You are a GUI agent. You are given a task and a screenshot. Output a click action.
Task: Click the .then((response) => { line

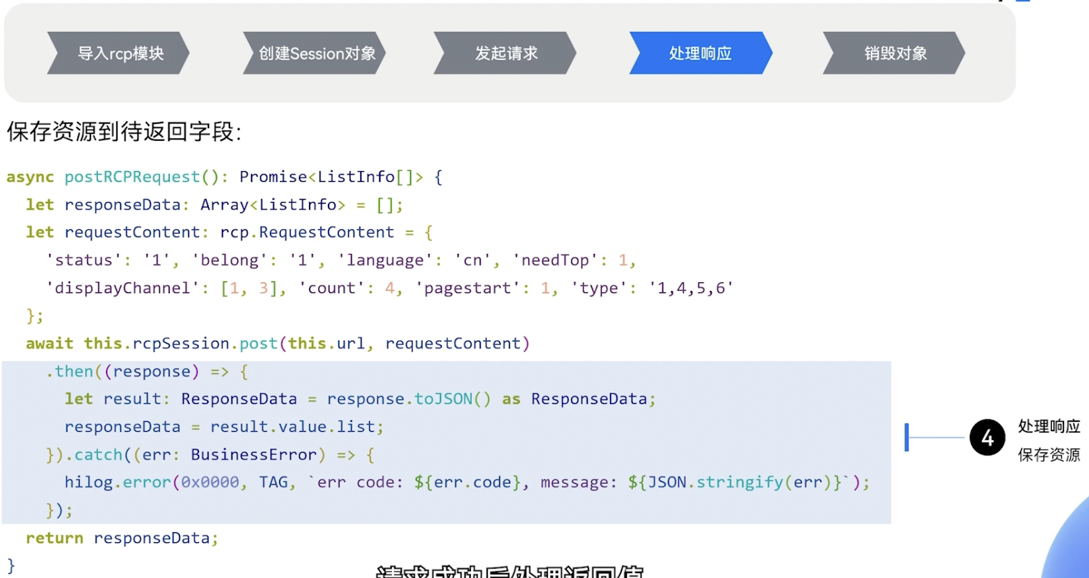(x=147, y=372)
